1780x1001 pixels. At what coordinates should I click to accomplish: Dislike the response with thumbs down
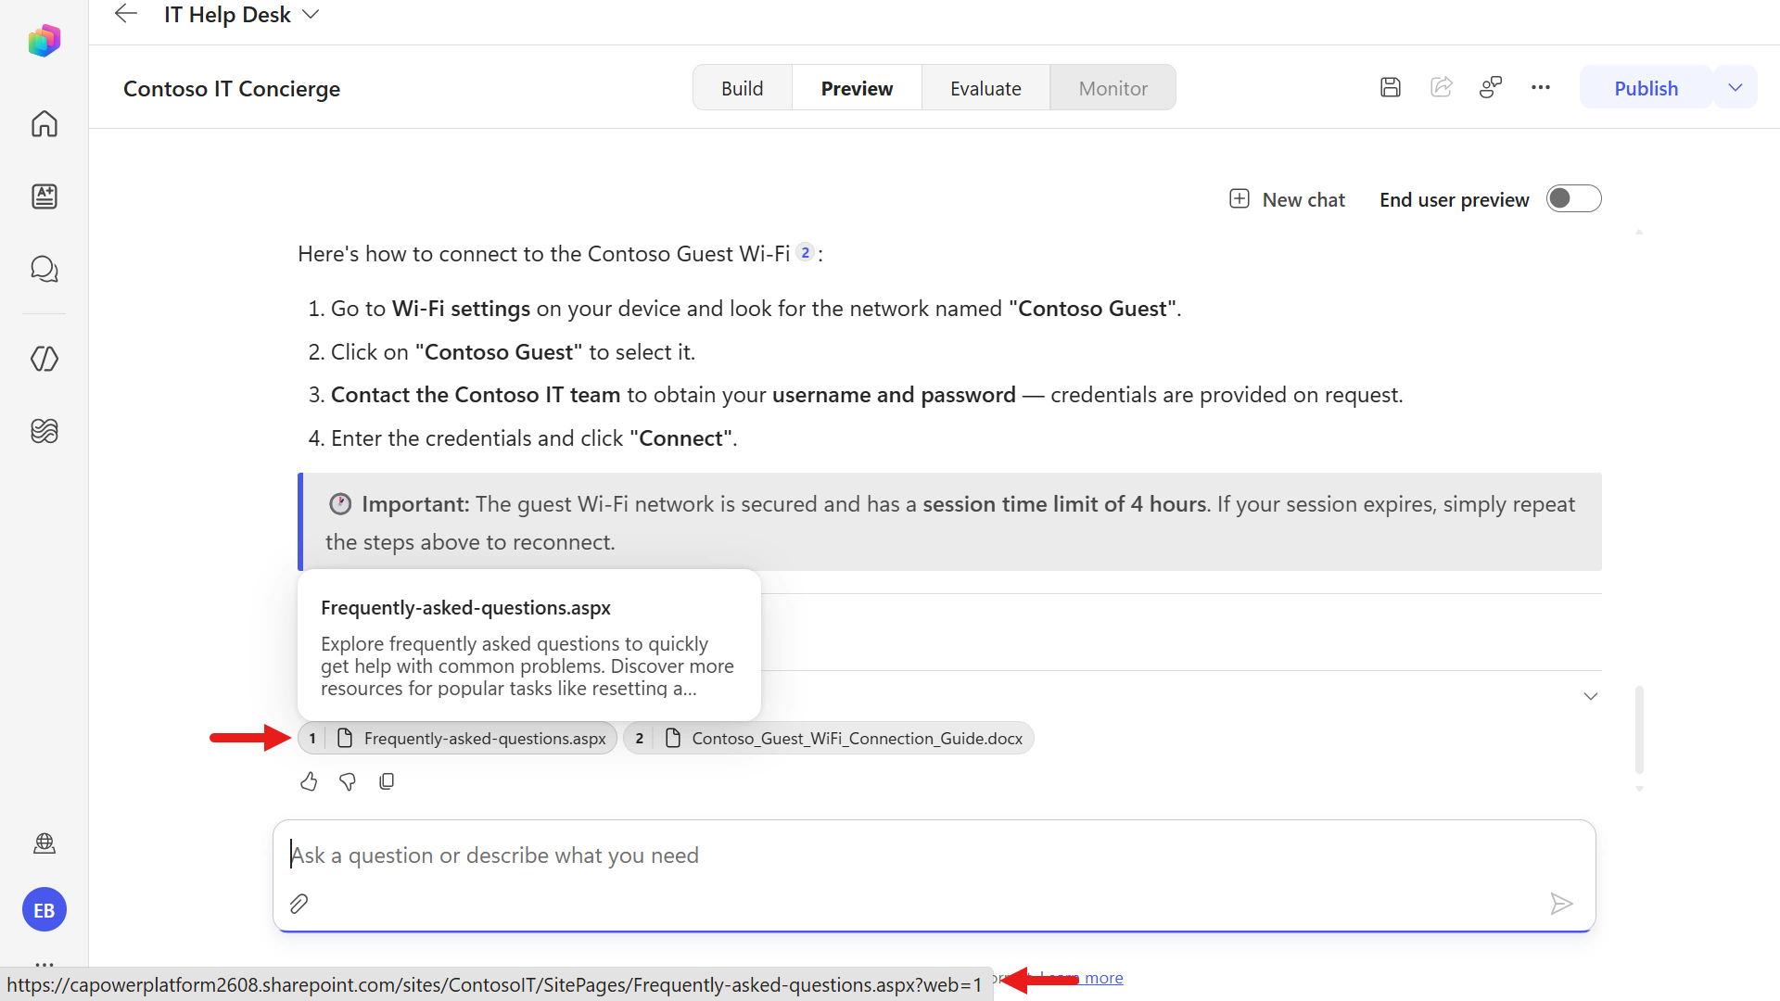click(x=348, y=782)
